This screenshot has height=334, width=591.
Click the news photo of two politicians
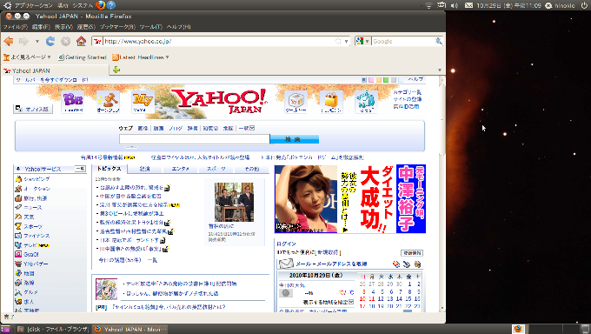pos(234,202)
